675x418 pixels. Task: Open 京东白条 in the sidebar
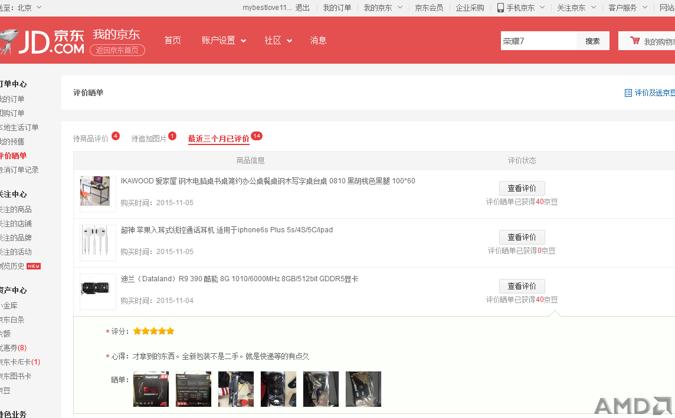pos(12,320)
